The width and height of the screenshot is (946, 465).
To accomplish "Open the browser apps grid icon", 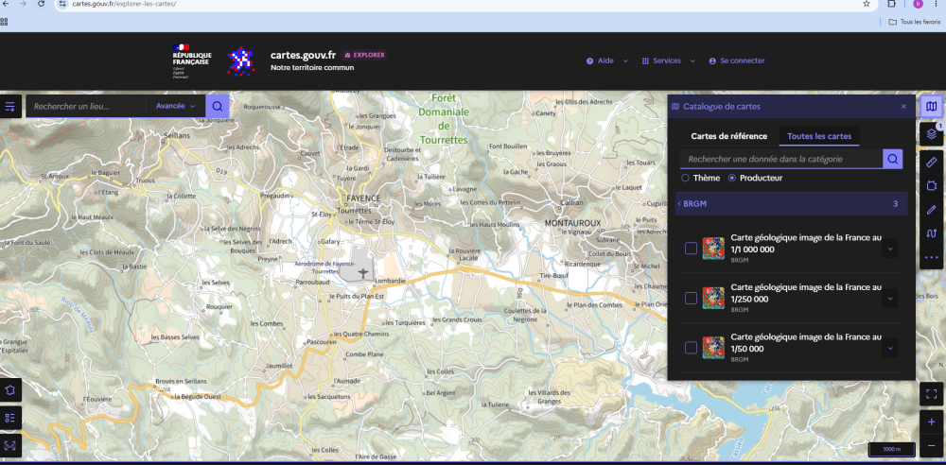I will coord(4,22).
